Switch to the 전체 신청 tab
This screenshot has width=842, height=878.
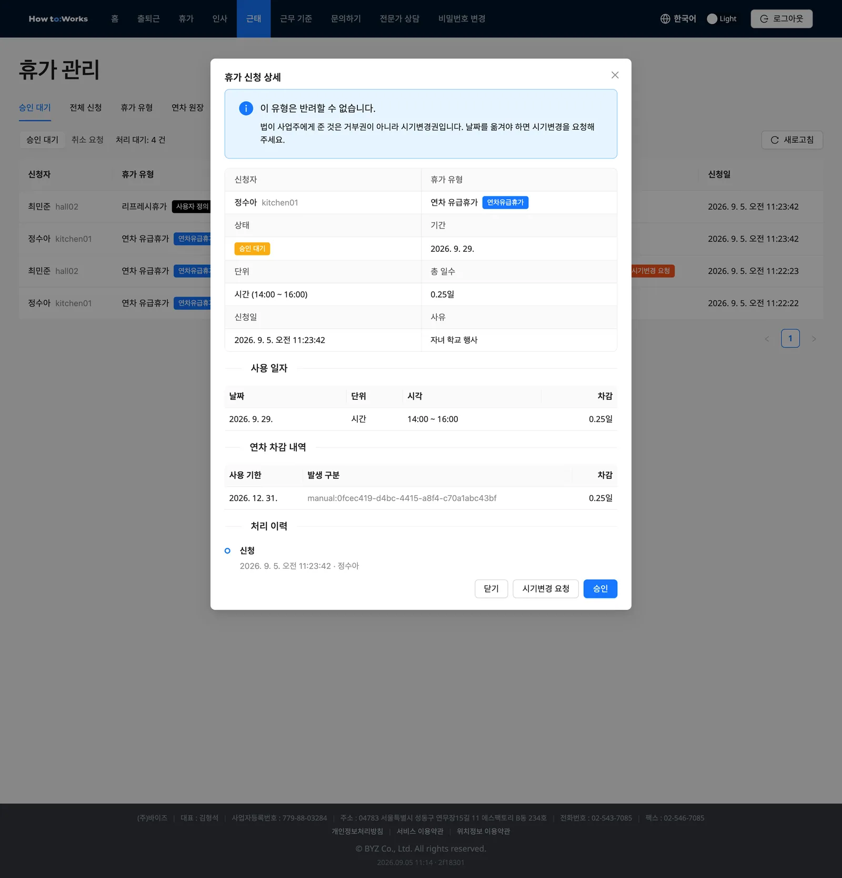[x=86, y=107]
